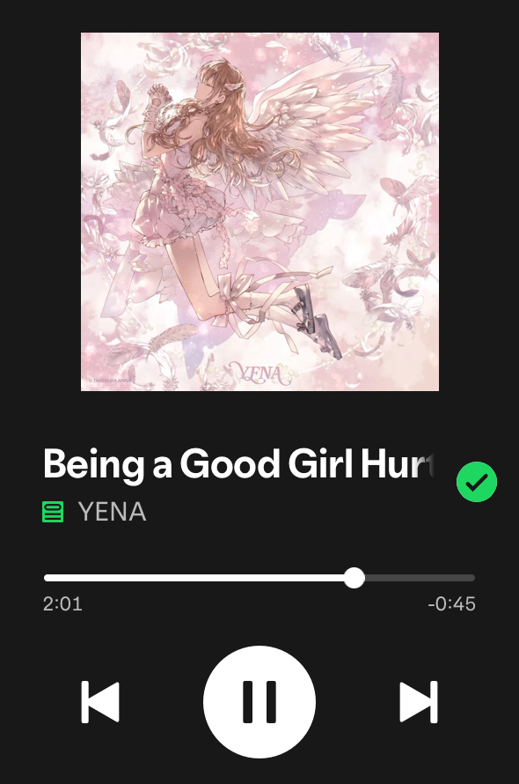
Task: Pause the currently playing song
Action: 259,701
